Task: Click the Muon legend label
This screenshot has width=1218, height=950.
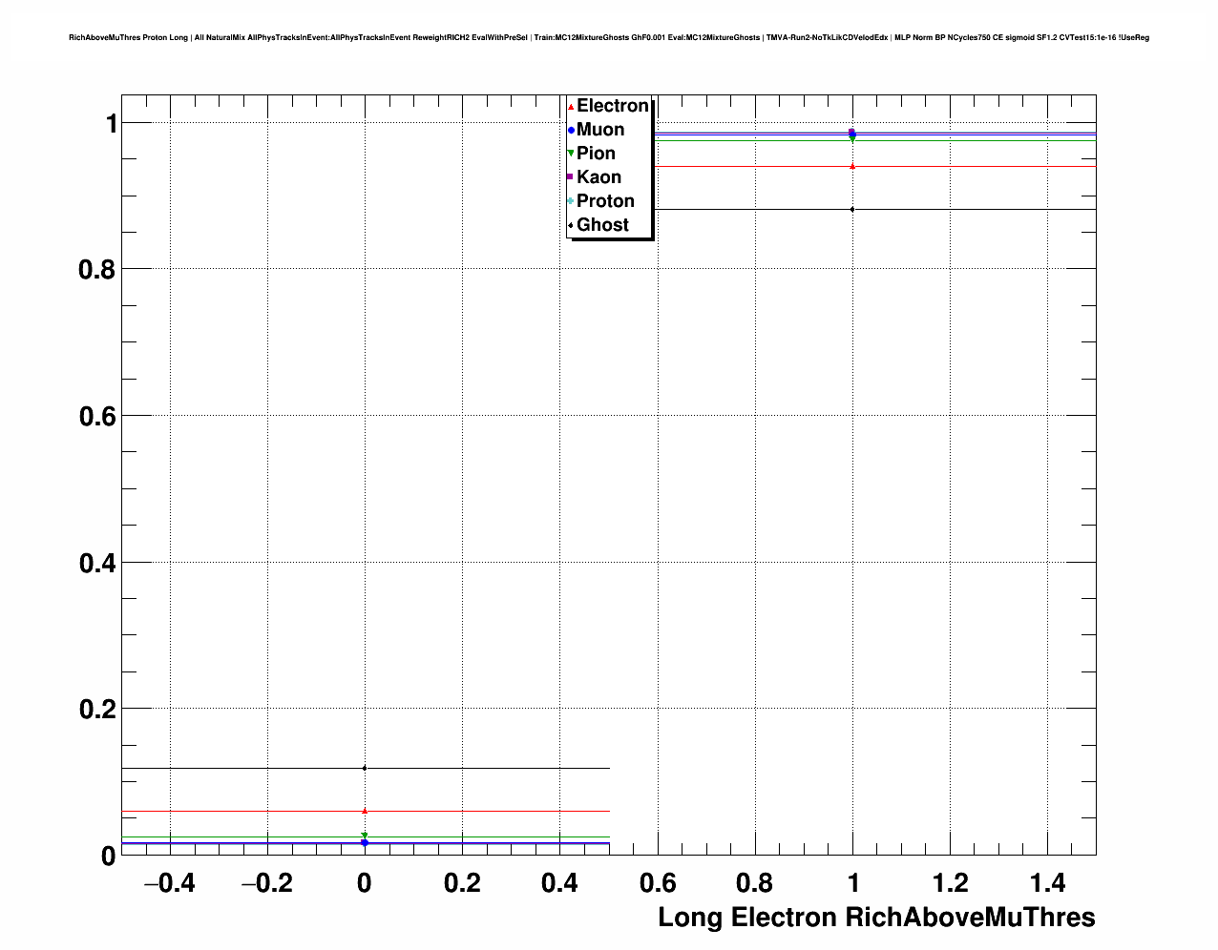Action: [x=600, y=130]
